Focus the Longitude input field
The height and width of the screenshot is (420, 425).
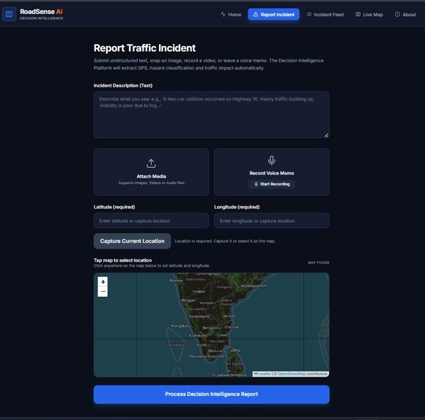(272, 221)
